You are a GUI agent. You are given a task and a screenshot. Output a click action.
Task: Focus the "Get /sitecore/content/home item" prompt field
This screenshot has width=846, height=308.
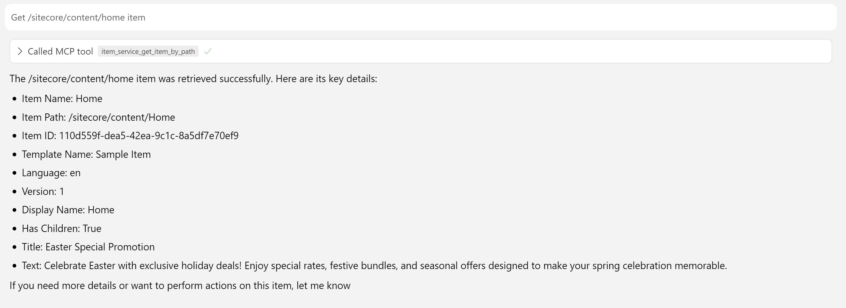click(x=420, y=17)
